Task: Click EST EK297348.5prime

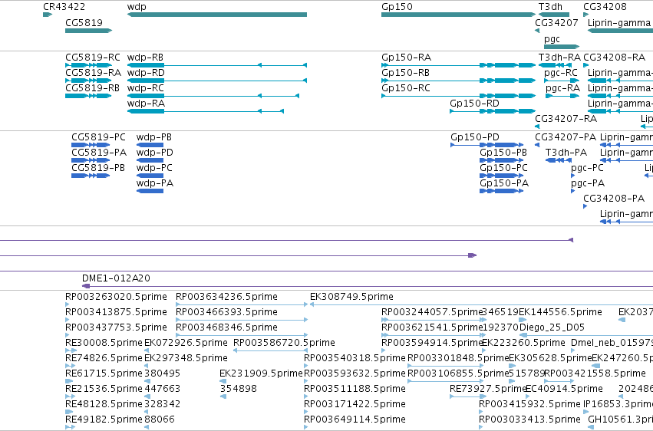Action: 147,366
